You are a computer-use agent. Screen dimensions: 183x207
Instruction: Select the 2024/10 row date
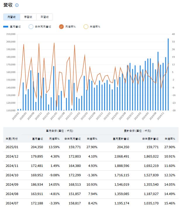pos(12,175)
